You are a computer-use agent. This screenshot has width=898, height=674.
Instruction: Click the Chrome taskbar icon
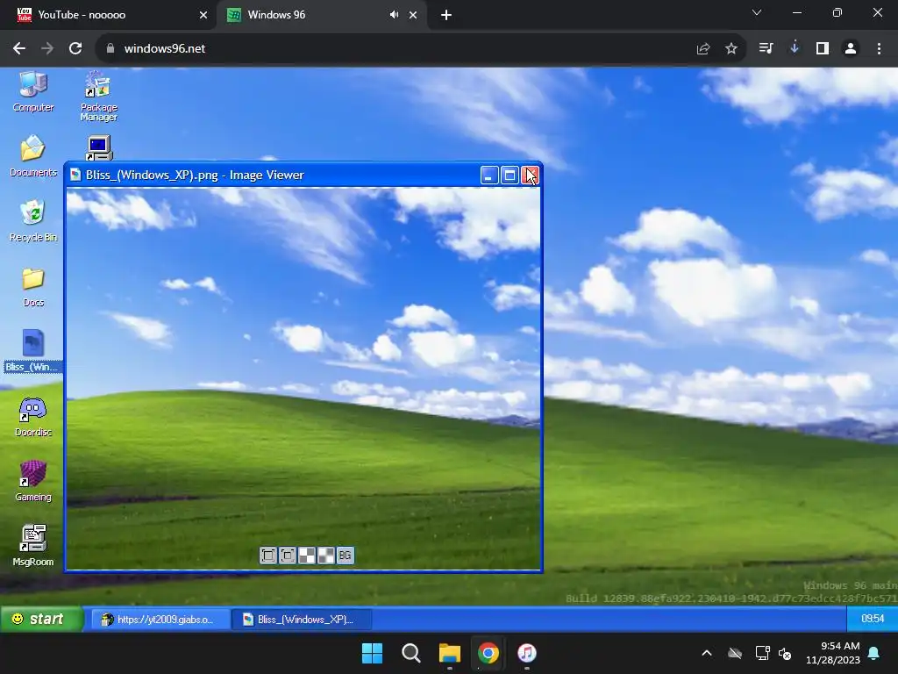488,653
